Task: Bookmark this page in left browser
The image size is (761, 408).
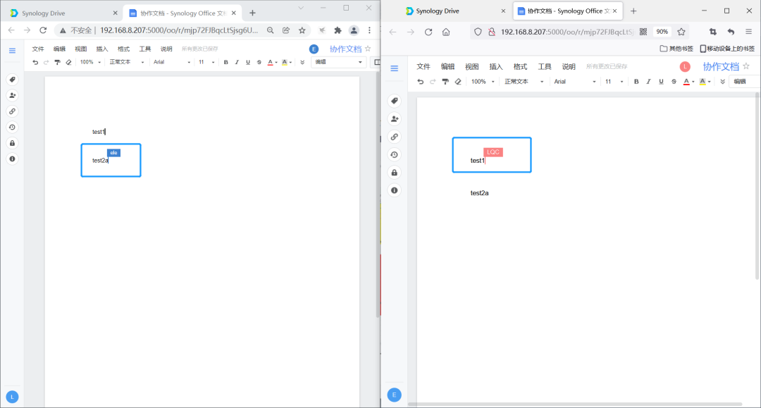Action: click(302, 30)
